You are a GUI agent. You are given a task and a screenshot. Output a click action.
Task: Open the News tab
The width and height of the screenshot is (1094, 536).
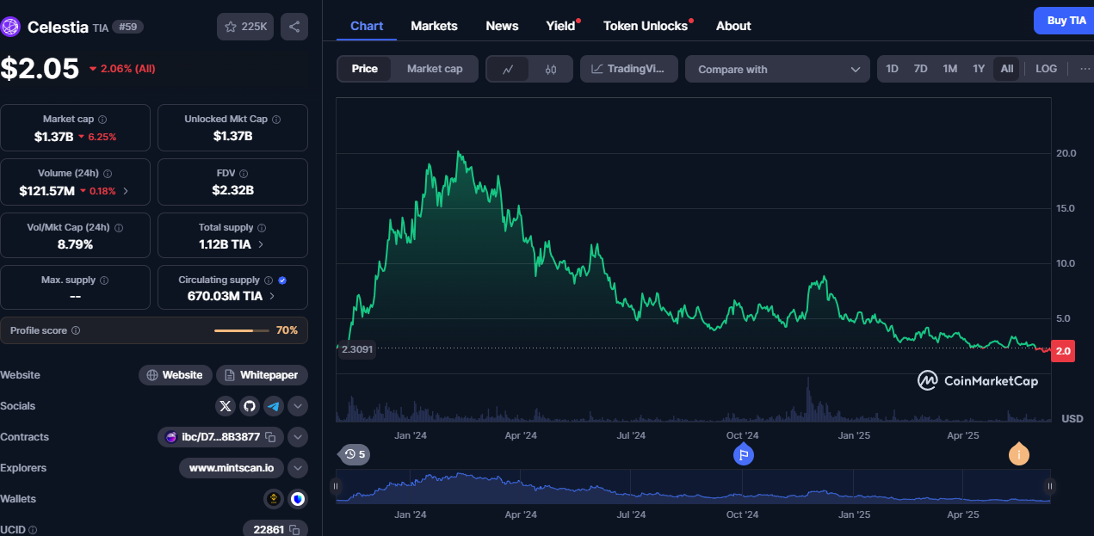coord(502,26)
